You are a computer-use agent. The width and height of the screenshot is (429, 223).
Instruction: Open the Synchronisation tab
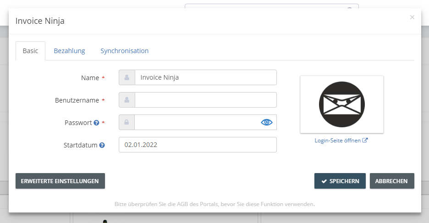[x=125, y=51]
